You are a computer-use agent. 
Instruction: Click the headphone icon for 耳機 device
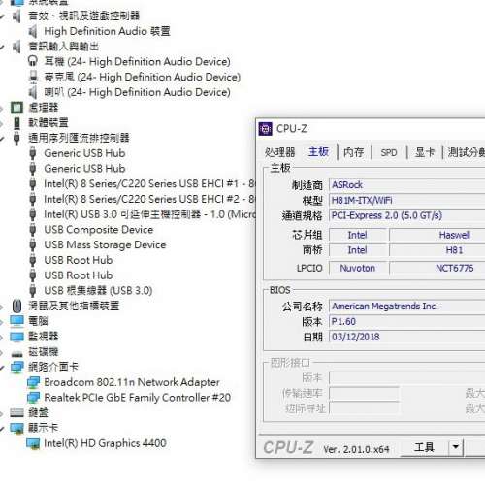pyautogui.click(x=32, y=61)
